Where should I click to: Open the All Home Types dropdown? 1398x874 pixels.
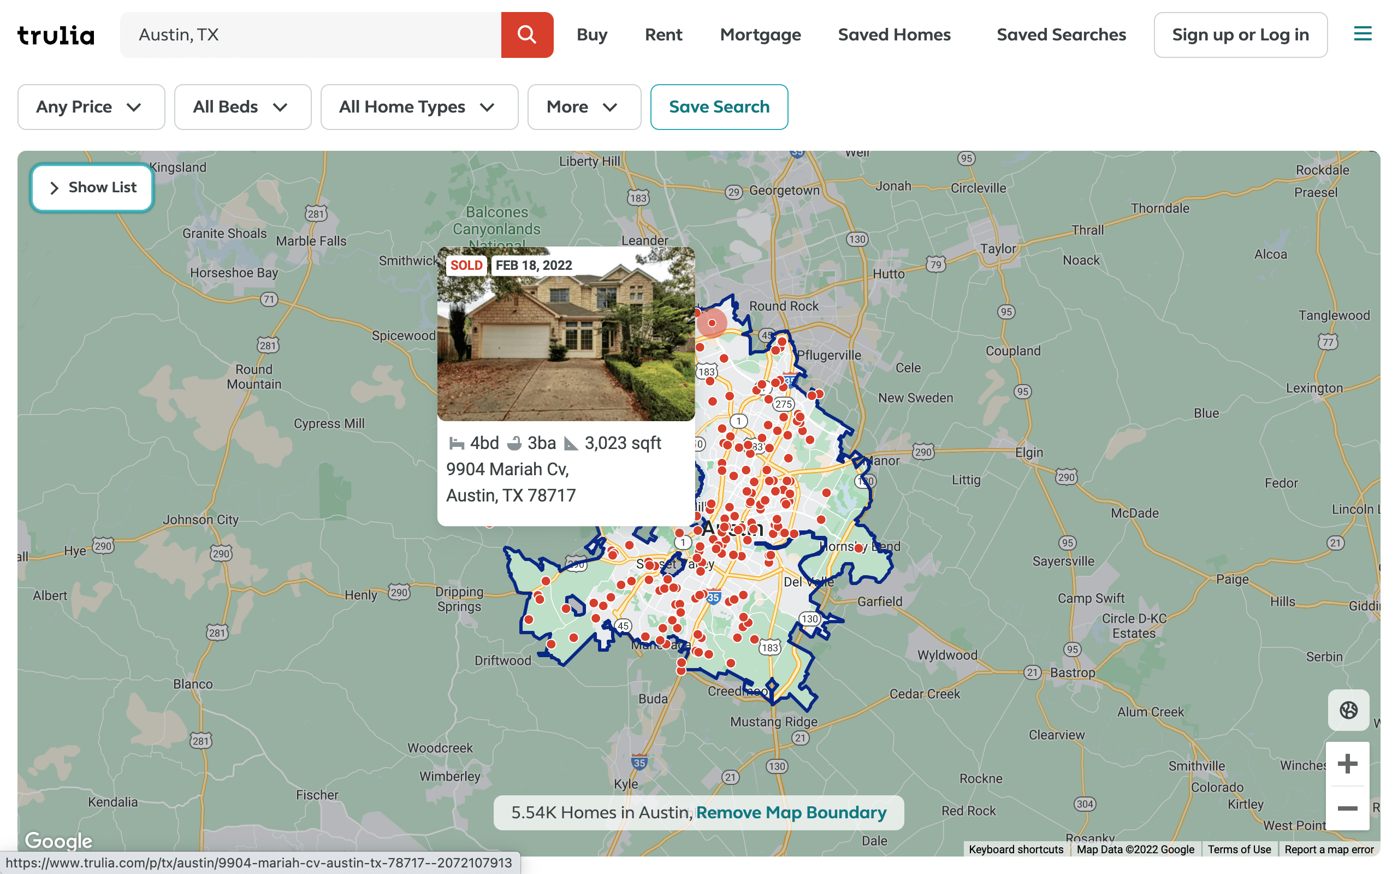pyautogui.click(x=419, y=107)
